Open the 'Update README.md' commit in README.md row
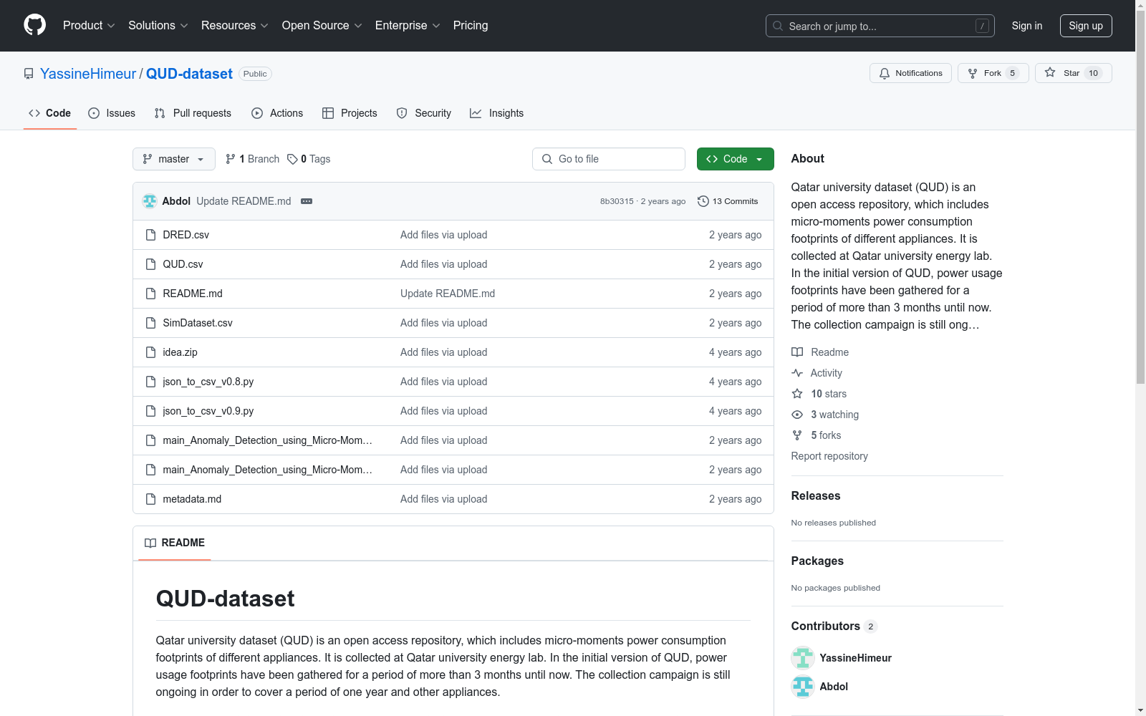 [x=448, y=294]
